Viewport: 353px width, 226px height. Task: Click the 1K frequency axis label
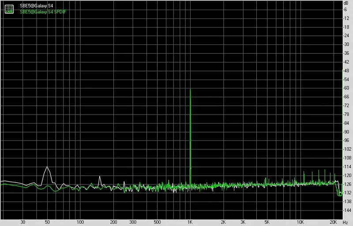tap(190, 222)
